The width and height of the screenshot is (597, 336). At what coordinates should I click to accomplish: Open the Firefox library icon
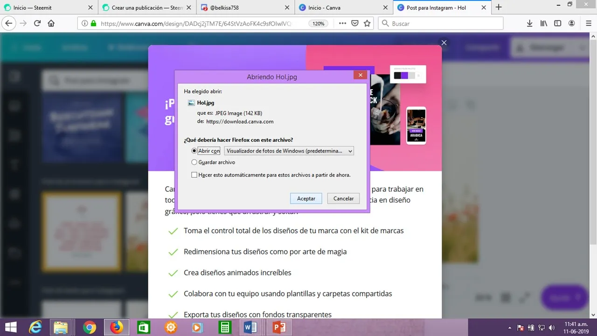coord(543,23)
